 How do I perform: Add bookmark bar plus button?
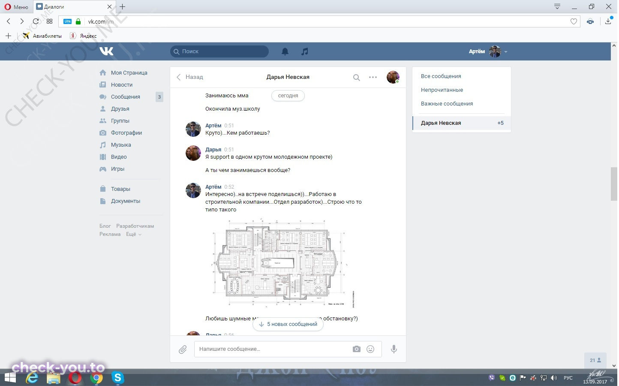click(8, 36)
